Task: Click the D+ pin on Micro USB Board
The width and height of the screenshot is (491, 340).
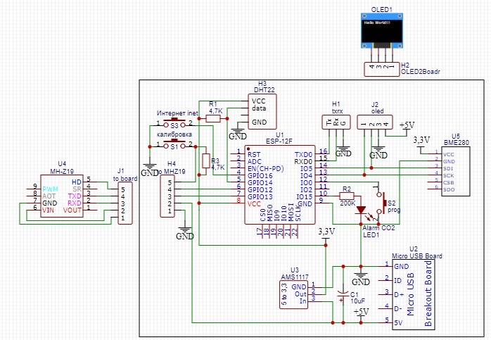Action: click(x=399, y=294)
